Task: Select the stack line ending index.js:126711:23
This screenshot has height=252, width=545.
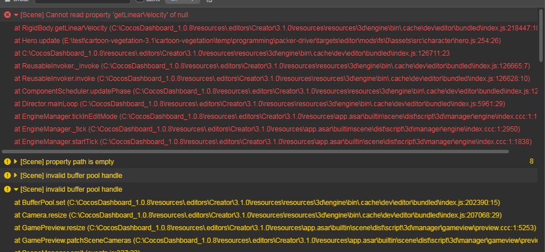Action: [x=232, y=53]
